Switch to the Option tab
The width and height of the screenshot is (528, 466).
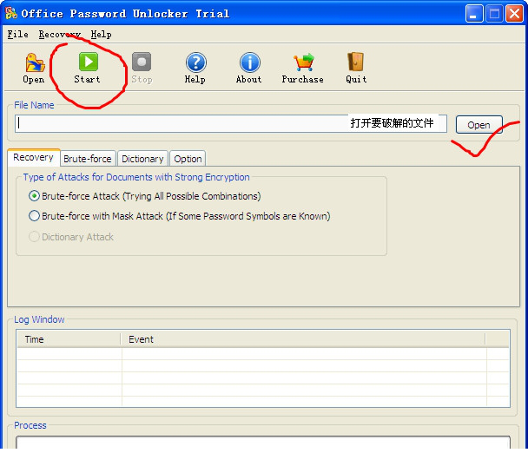[x=188, y=159]
